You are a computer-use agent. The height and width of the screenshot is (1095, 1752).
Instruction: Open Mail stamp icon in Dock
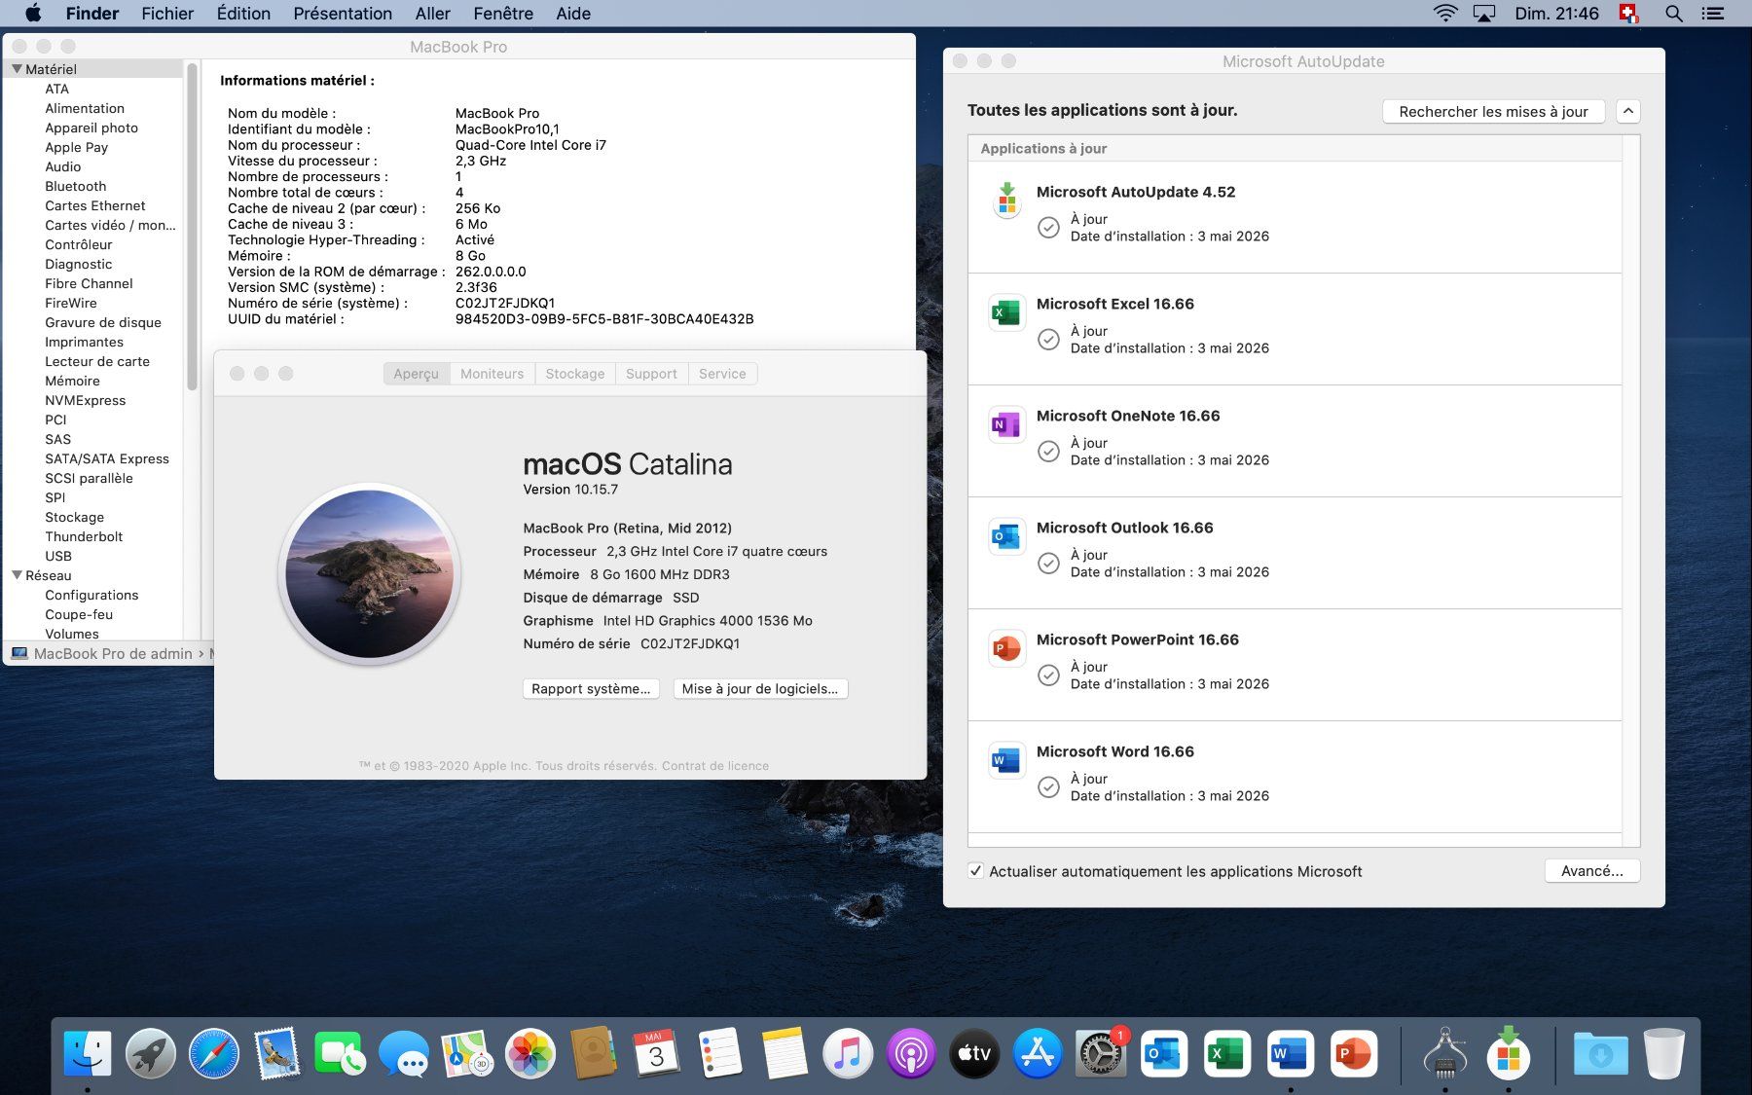[277, 1053]
